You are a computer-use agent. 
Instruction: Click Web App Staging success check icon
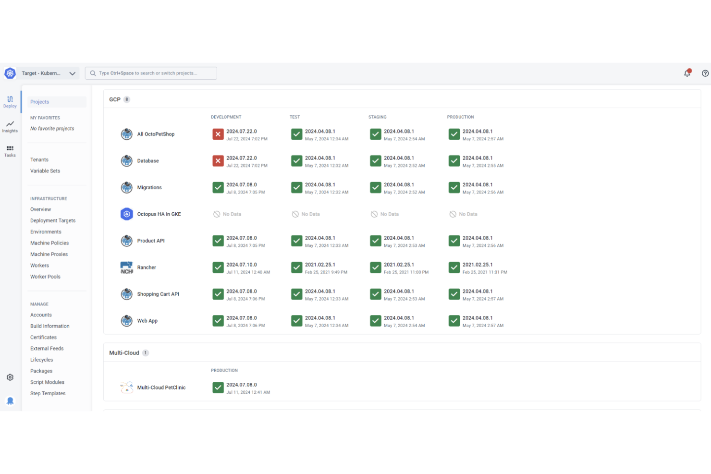click(376, 321)
